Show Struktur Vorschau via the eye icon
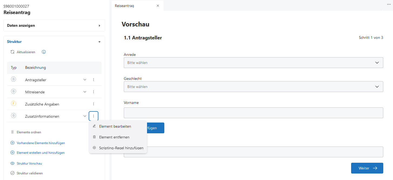 [12, 164]
